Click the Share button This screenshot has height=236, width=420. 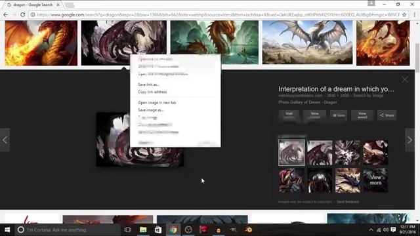pyautogui.click(x=387, y=115)
